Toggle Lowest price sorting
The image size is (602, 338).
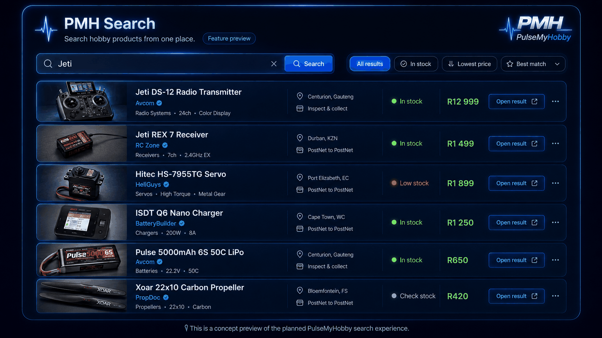pos(470,64)
